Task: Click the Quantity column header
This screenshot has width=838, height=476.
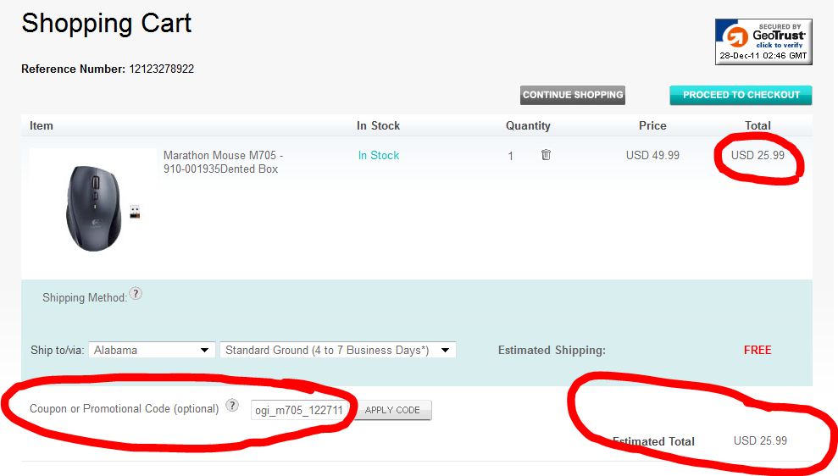Action: tap(528, 126)
